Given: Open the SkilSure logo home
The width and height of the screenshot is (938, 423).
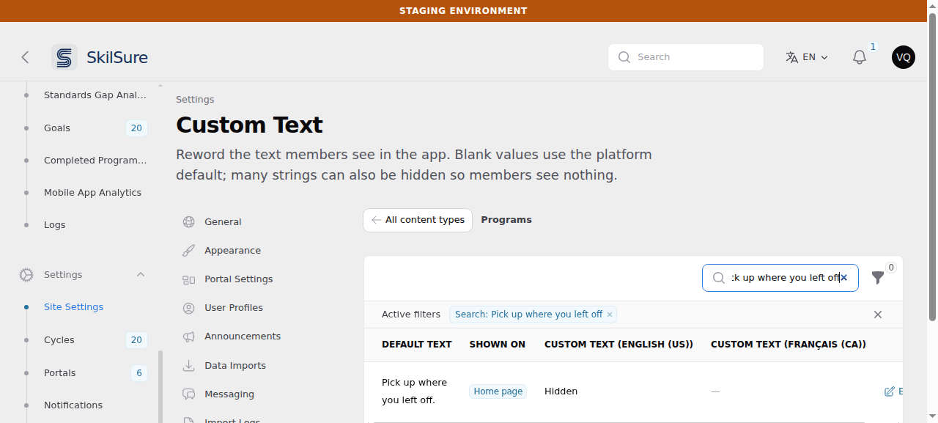Looking at the screenshot, I should [x=100, y=57].
